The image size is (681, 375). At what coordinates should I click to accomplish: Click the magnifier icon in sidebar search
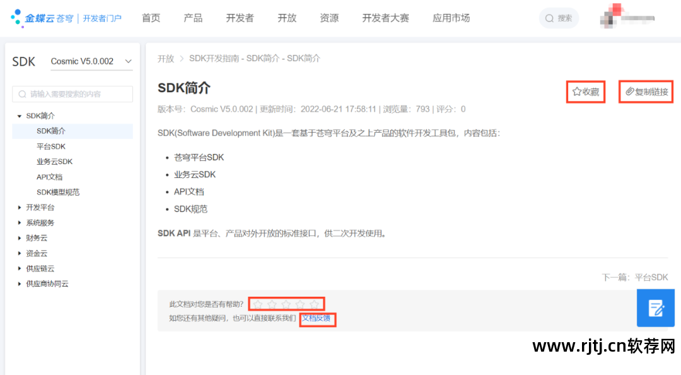coord(22,94)
